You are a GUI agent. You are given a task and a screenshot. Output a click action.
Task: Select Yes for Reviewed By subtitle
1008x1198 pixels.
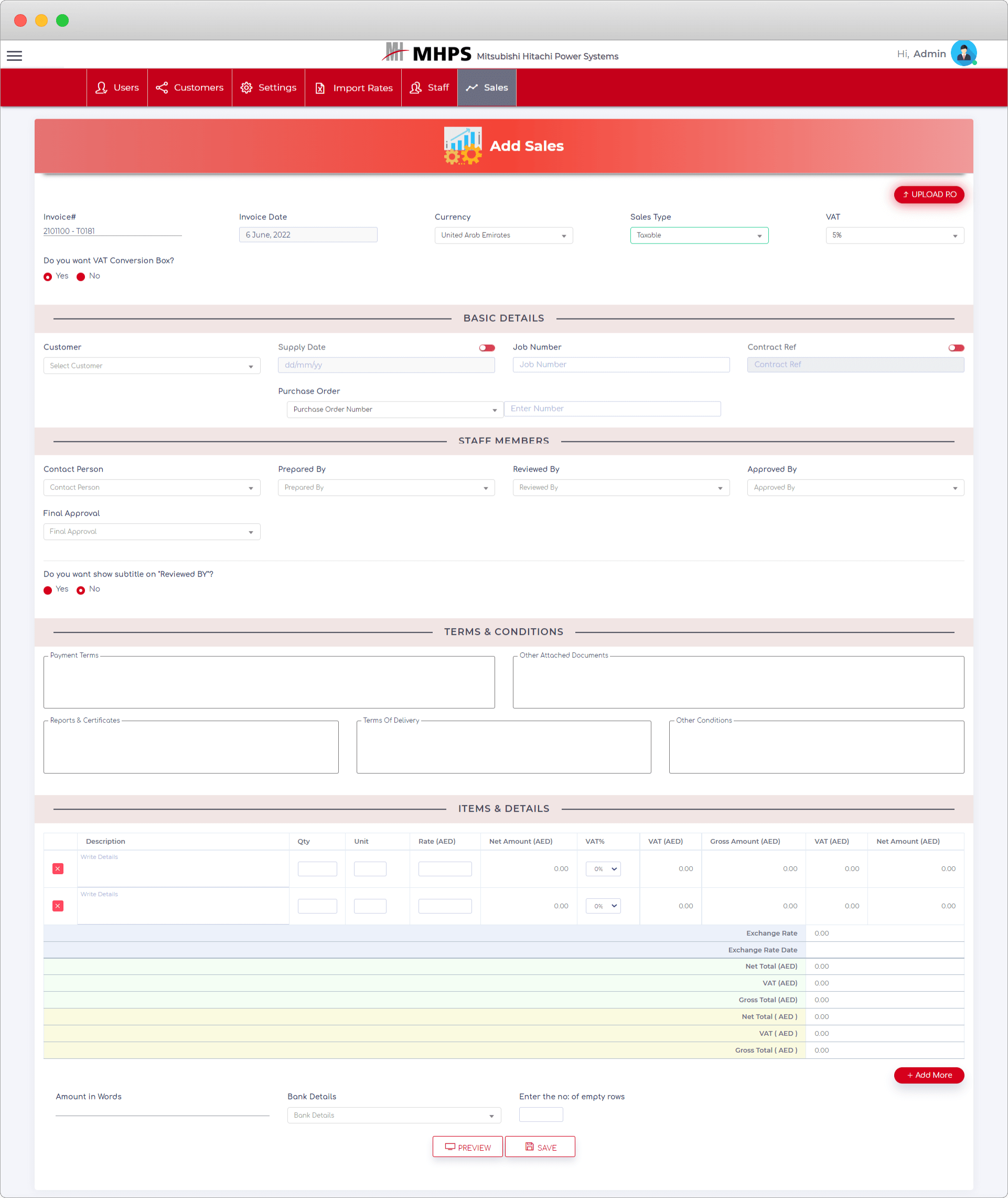pos(48,590)
